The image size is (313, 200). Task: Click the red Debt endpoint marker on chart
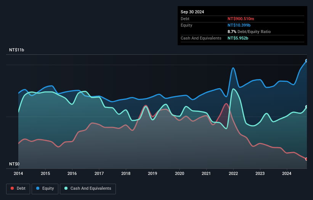click(307, 159)
